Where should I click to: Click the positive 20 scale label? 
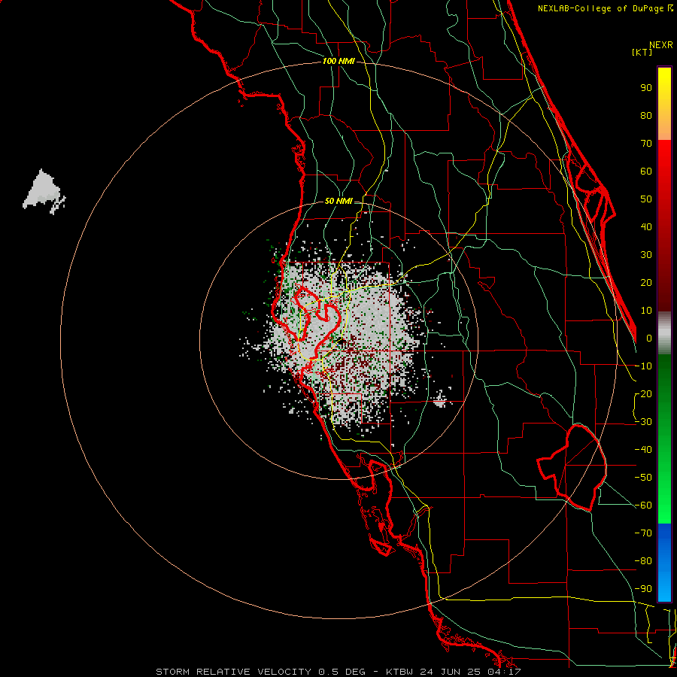click(x=646, y=283)
